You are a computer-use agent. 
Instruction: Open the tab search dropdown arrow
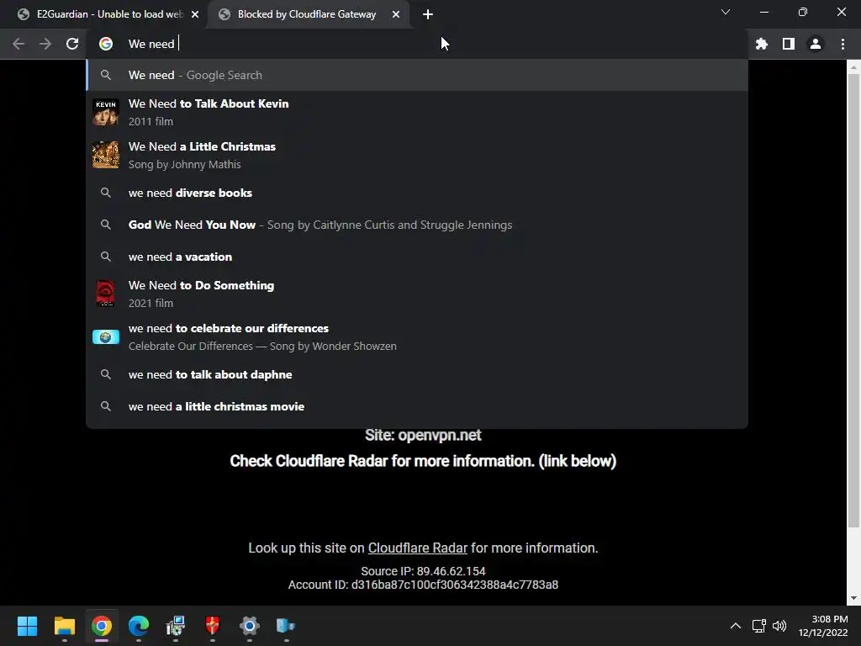[726, 12]
